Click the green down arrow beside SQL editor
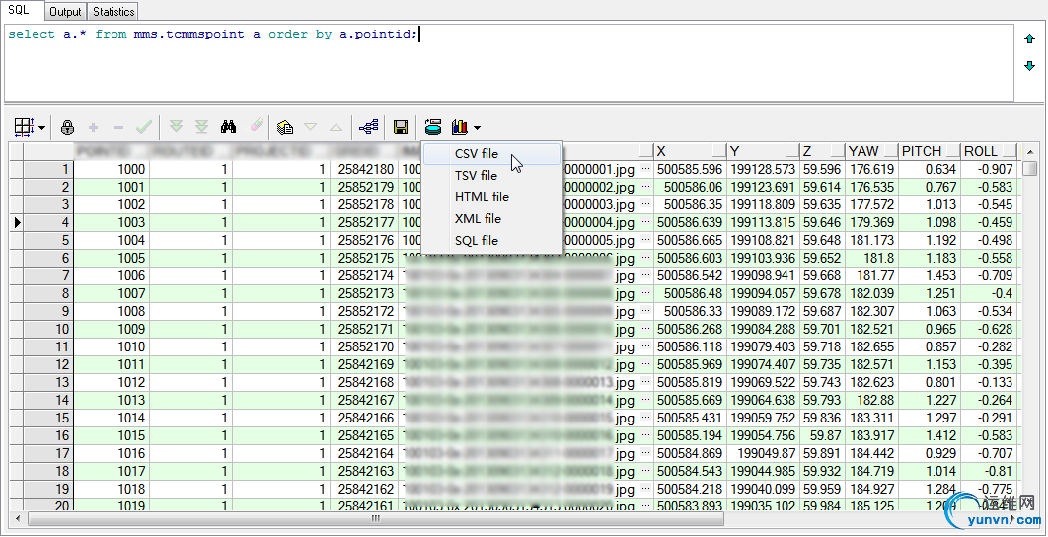1048x537 pixels. tap(1029, 66)
